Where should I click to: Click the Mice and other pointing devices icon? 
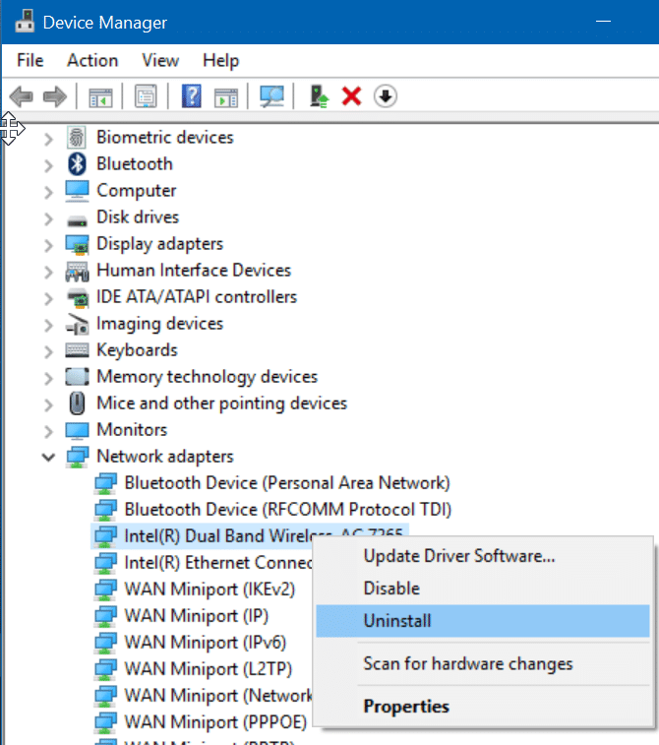(x=77, y=404)
